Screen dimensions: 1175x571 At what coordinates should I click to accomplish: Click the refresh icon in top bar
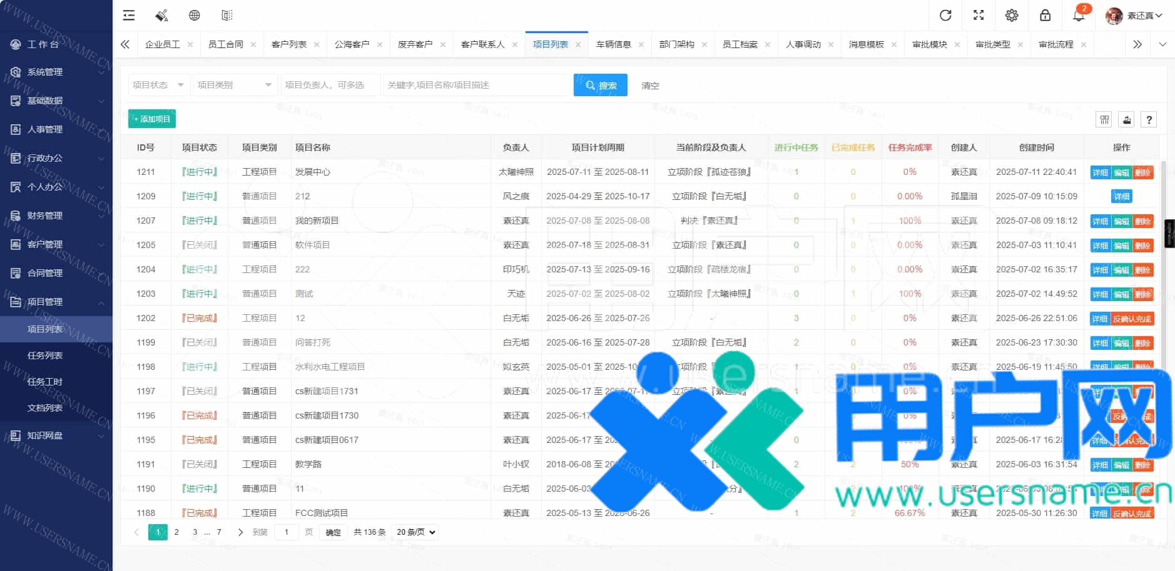(945, 16)
